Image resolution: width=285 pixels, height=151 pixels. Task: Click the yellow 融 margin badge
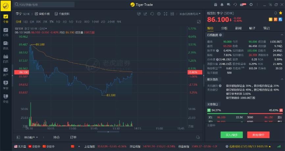click(271, 19)
